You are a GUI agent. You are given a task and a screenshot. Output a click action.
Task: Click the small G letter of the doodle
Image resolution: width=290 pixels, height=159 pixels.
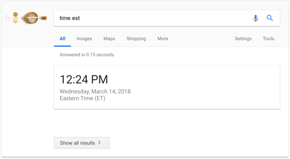(x=7, y=18)
